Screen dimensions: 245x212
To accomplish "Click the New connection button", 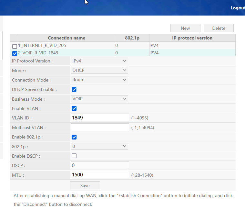I will click(x=185, y=28).
